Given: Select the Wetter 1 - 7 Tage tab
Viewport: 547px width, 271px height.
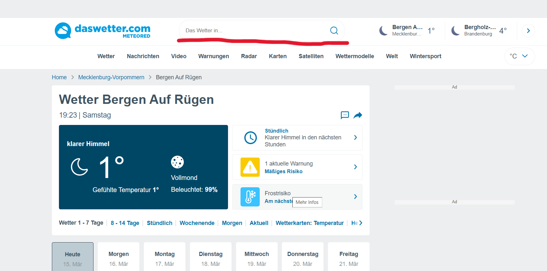Looking at the screenshot, I should point(81,223).
